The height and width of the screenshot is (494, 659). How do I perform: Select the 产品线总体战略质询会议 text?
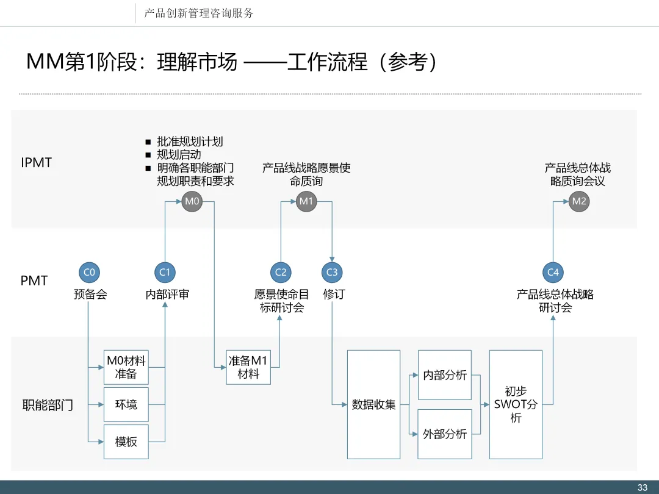[x=577, y=174]
